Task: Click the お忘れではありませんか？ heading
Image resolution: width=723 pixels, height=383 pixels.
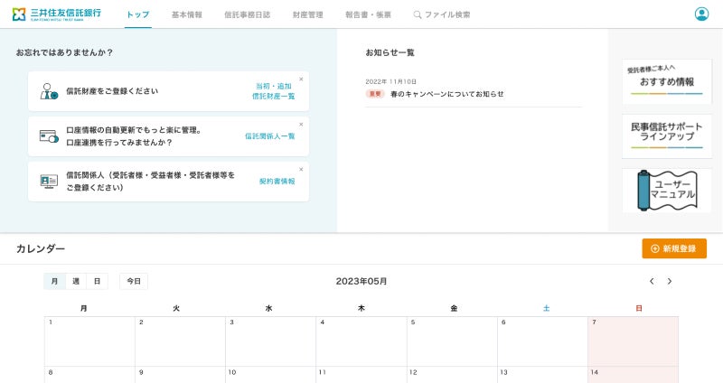Action: 64,52
